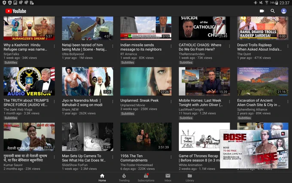Image resolution: width=292 pixels, height=183 pixels.
Task: Open title 'Game of Thrones Recap'
Action: click(199, 158)
